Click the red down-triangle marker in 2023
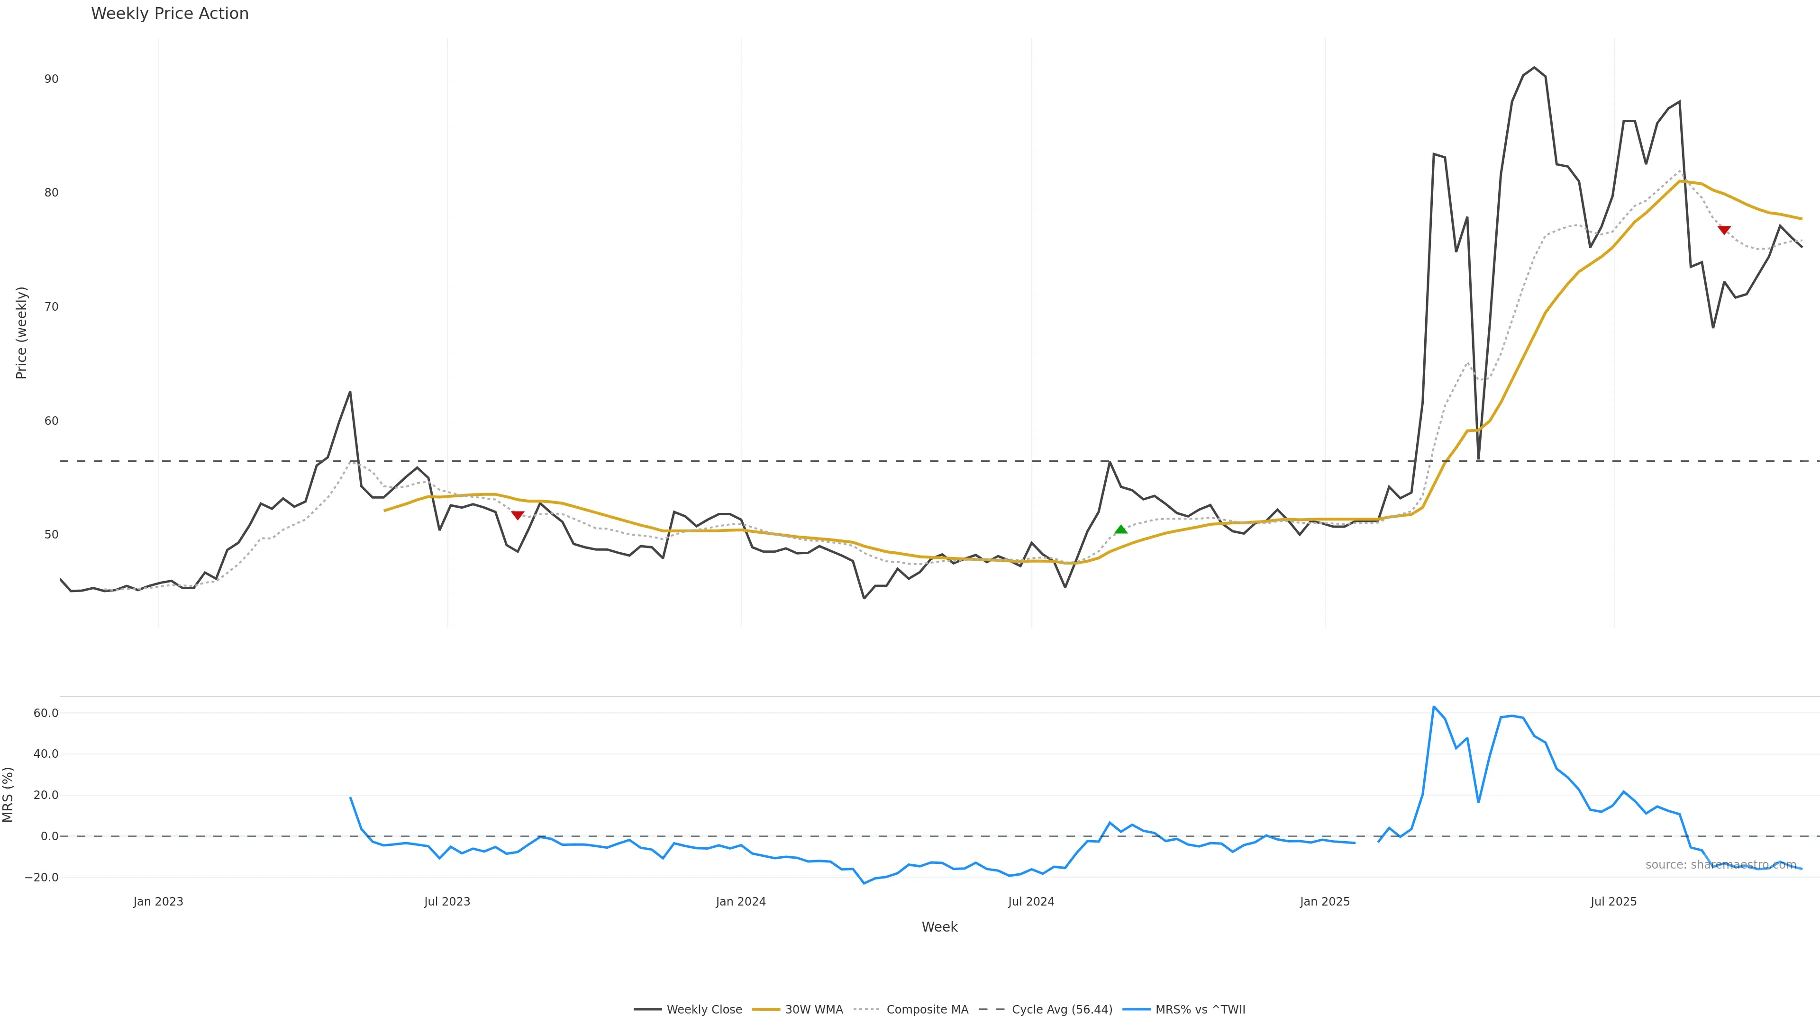Screen dimensions: 1820x1023 [x=517, y=515]
